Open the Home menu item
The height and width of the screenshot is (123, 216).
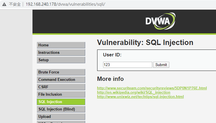click(x=61, y=45)
